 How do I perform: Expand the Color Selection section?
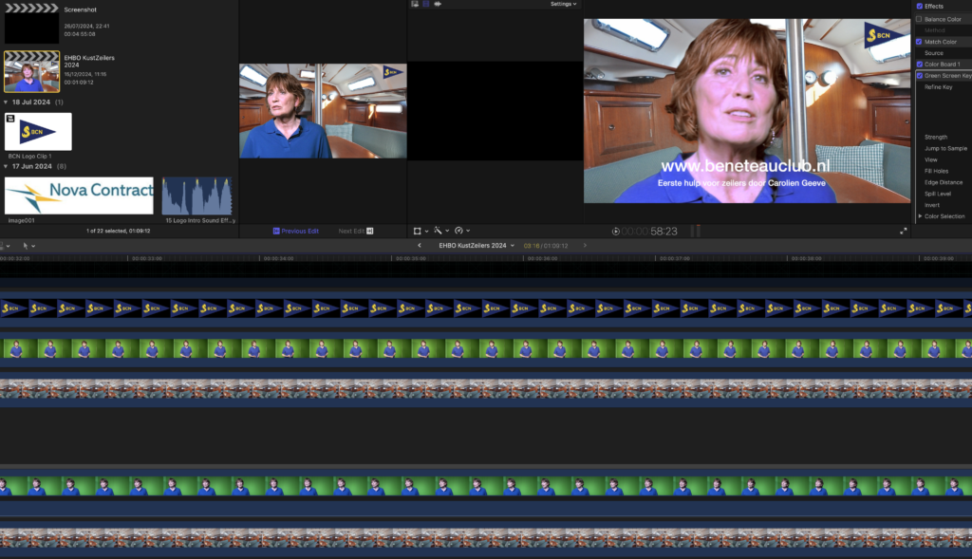coord(920,216)
